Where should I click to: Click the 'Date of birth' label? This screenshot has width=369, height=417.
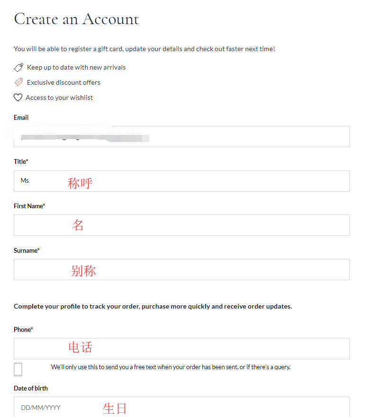pyautogui.click(x=31, y=388)
